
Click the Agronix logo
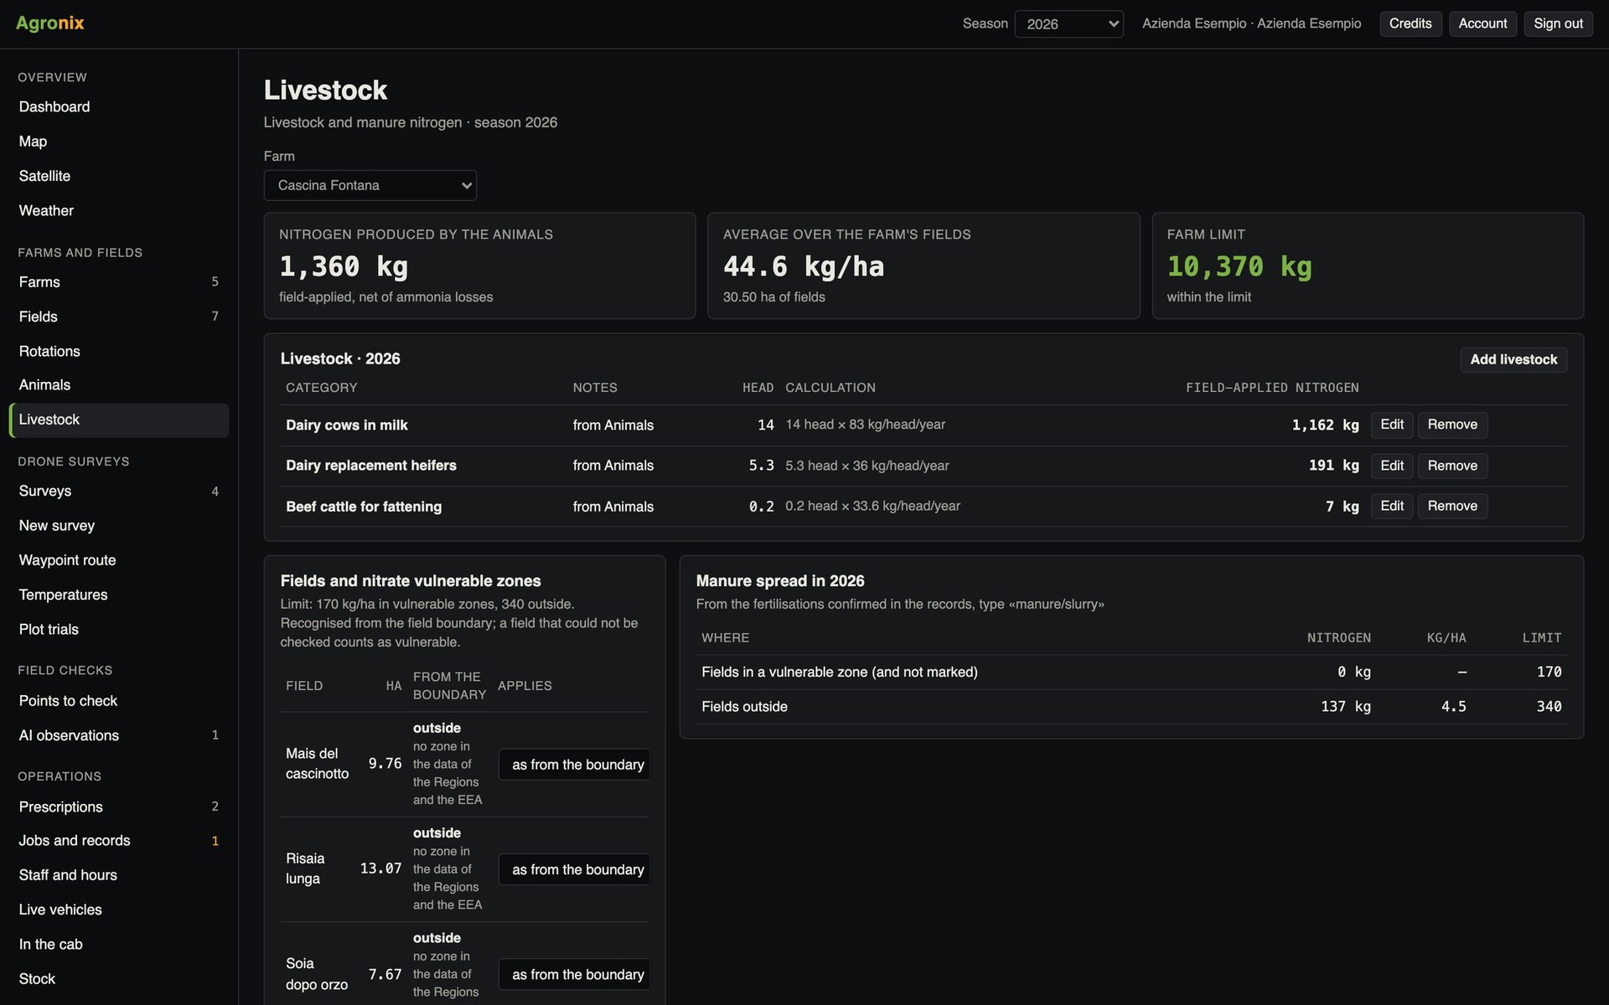point(50,23)
